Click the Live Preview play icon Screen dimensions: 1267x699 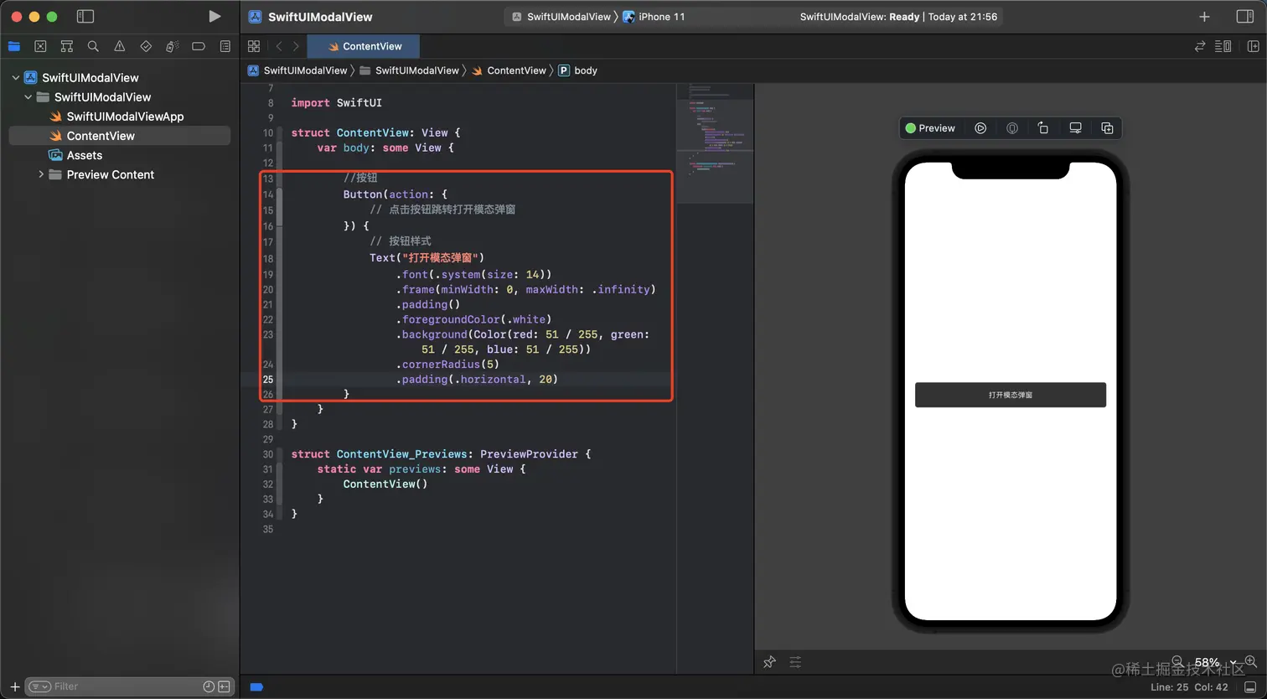(980, 128)
